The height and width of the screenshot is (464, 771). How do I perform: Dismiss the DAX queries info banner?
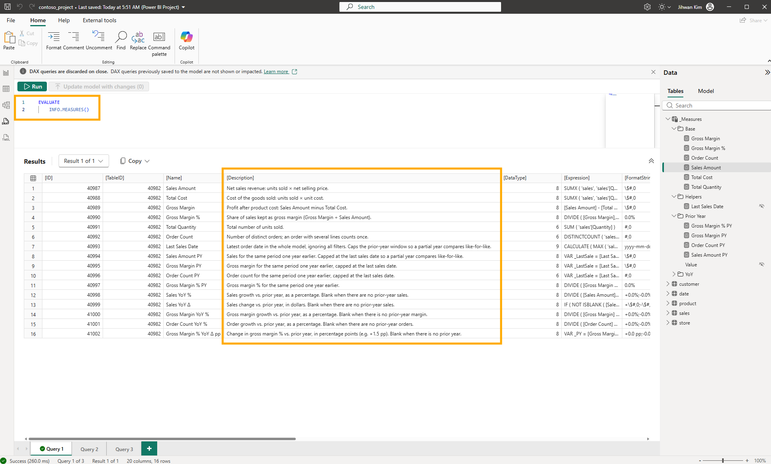(653, 72)
